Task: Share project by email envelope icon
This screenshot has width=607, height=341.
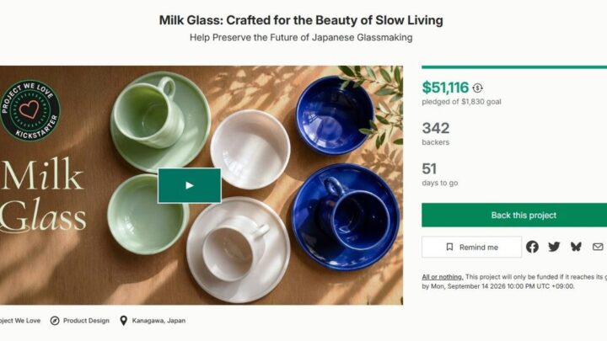Action: [x=598, y=247]
